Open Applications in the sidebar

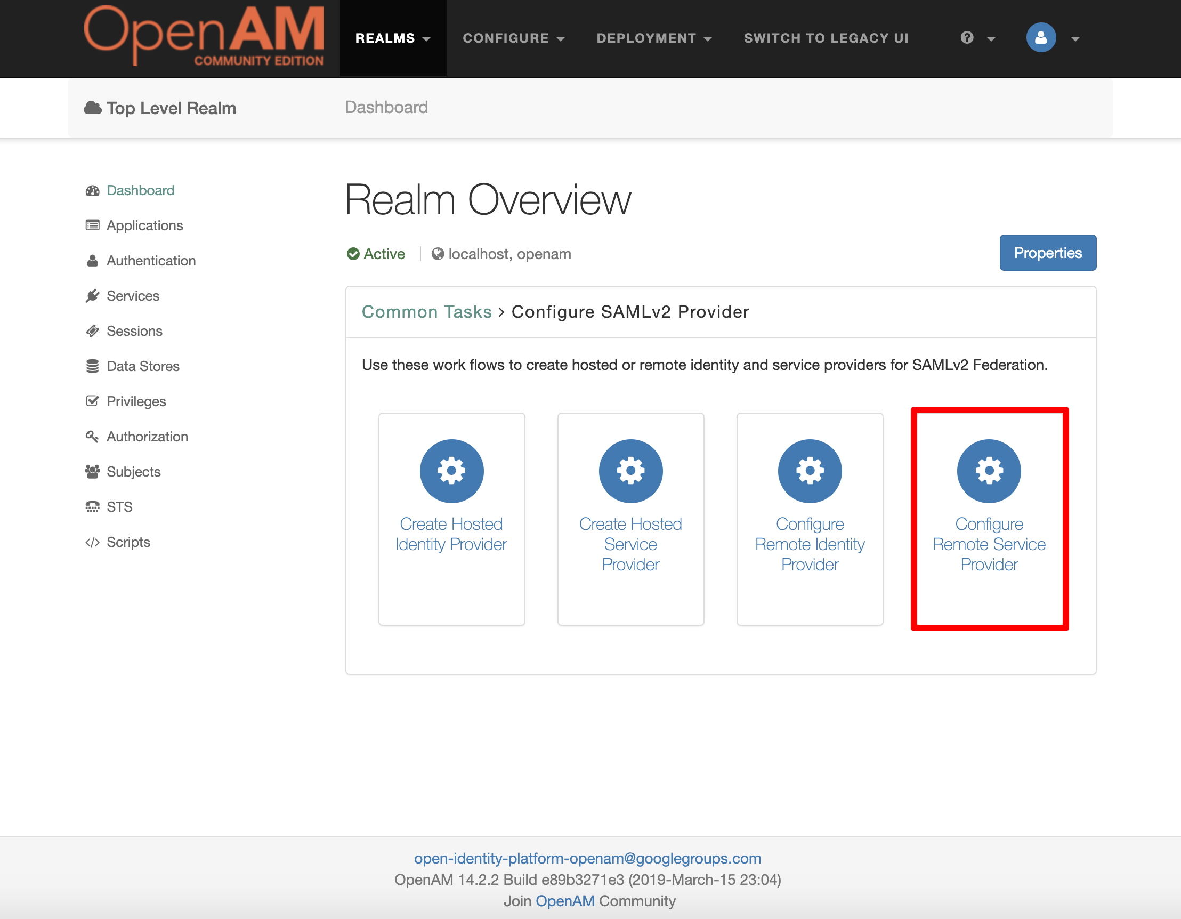click(x=145, y=225)
